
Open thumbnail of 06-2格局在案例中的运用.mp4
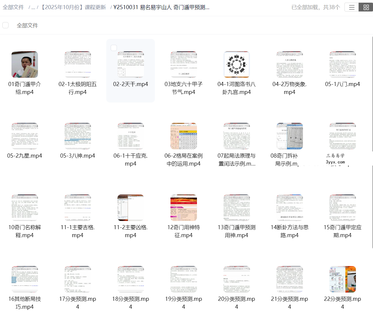point(184,136)
